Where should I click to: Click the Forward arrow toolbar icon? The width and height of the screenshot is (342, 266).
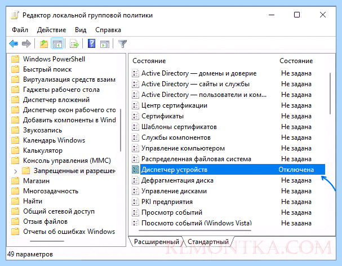[x=26, y=43]
